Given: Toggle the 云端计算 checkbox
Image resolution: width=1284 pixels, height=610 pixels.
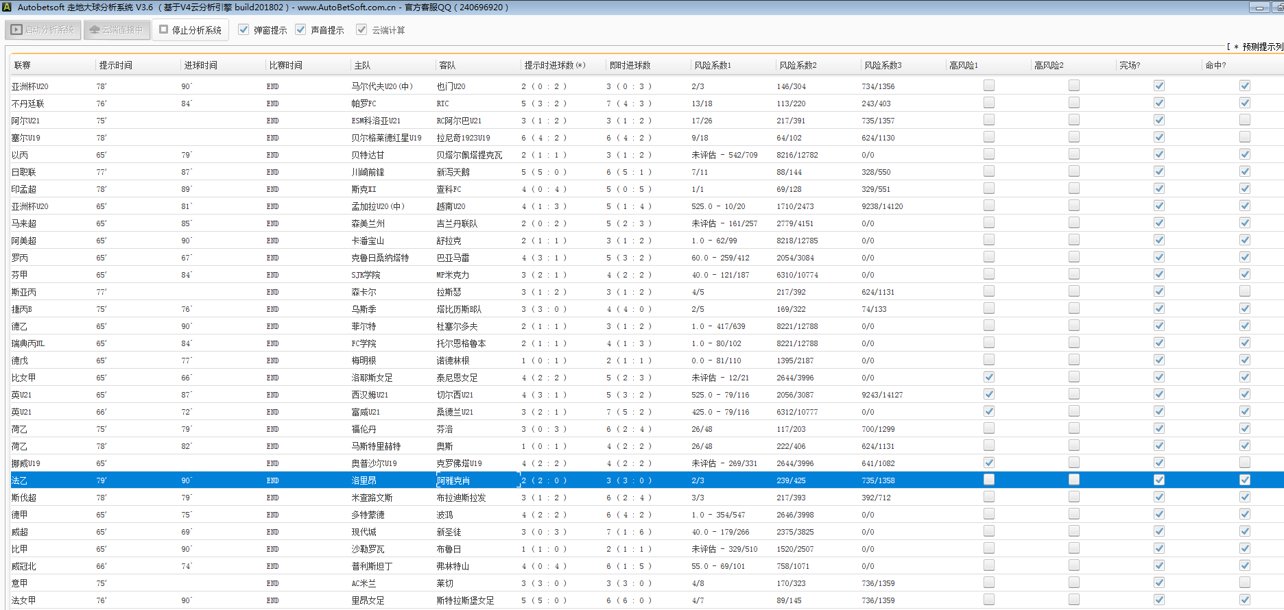Looking at the screenshot, I should (361, 29).
